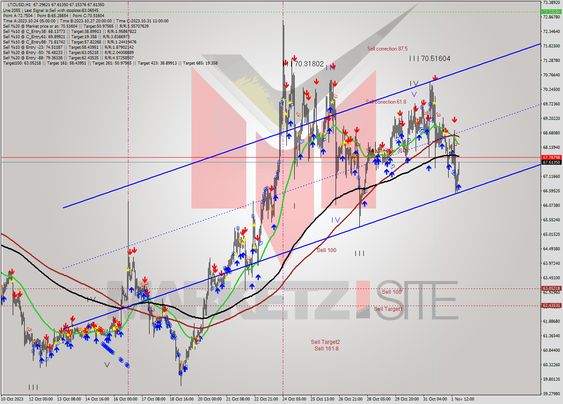Viewport: 563px width, 404px height.
Task: Click the black 67.61350 current price tag
Action: [x=551, y=162]
